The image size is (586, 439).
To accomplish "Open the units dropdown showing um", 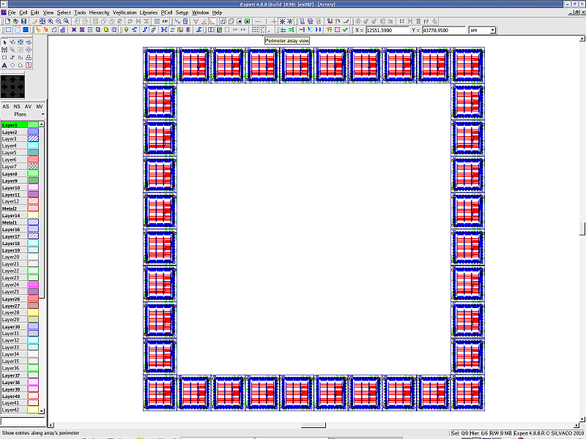I will pyautogui.click(x=482, y=30).
